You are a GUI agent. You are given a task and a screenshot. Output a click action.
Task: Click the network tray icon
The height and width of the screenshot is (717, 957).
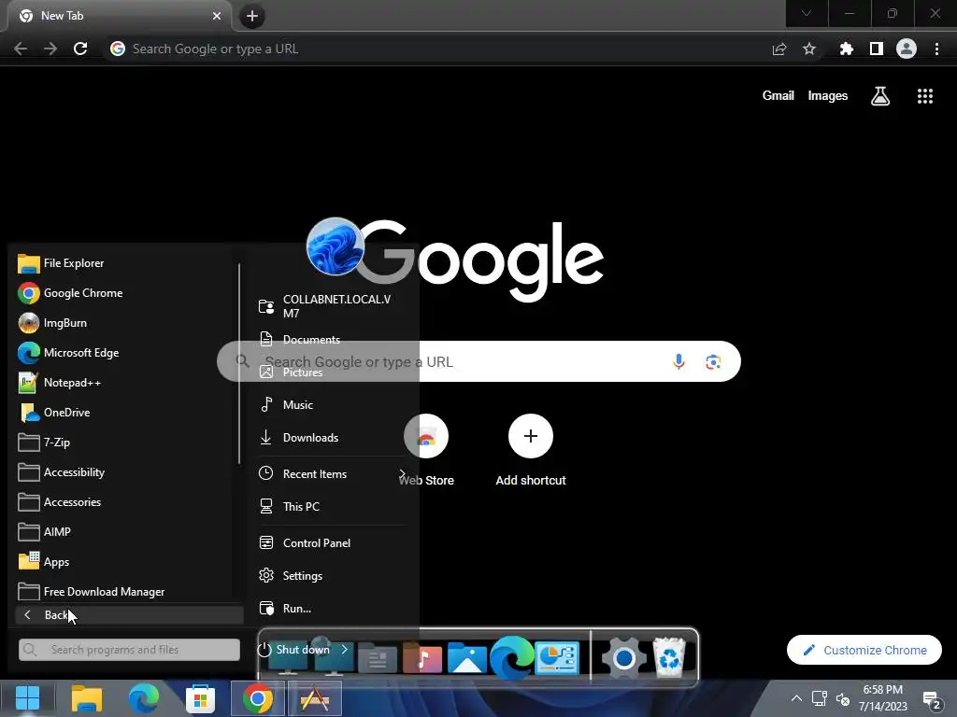tap(819, 698)
